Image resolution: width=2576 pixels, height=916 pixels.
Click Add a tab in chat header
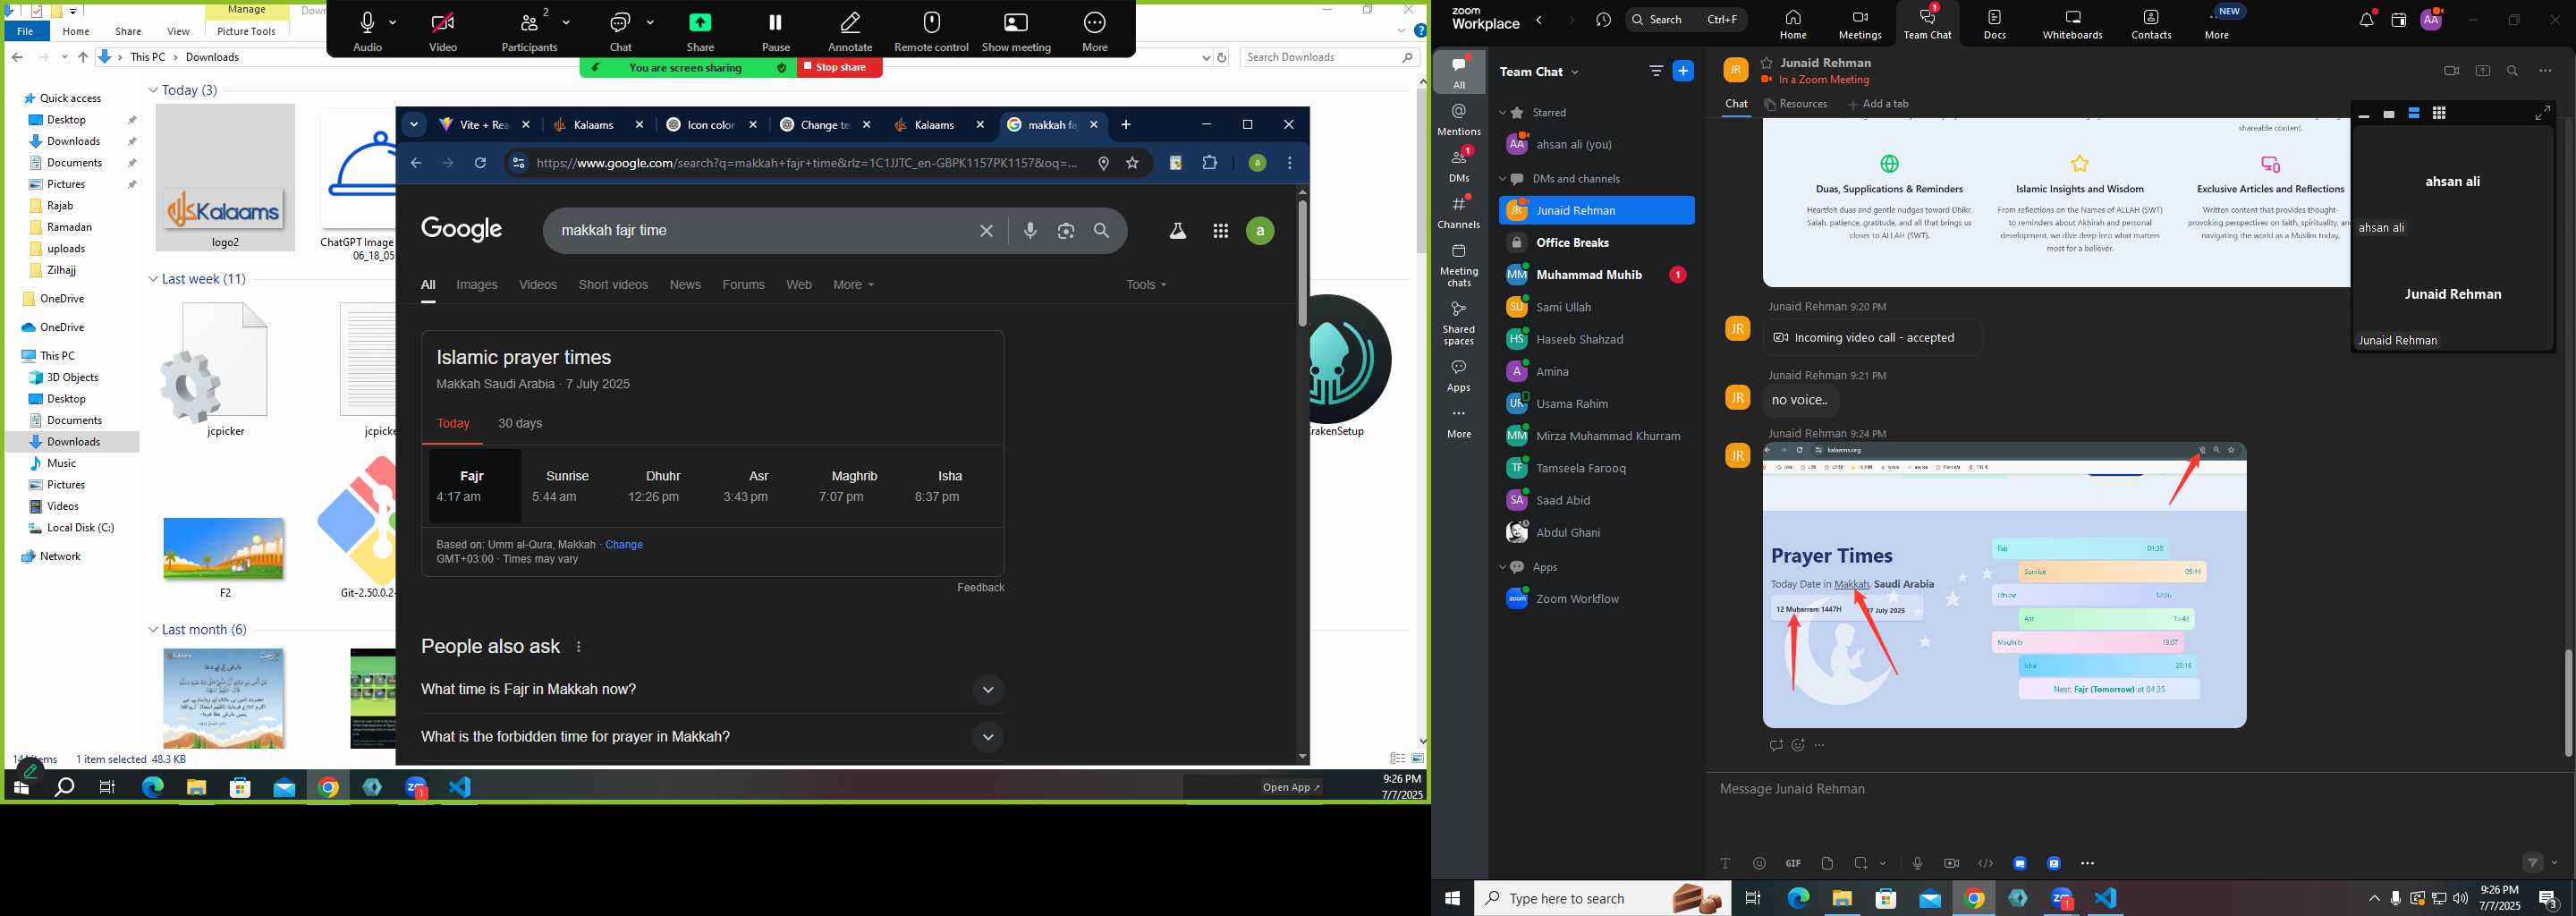pyautogui.click(x=1878, y=104)
